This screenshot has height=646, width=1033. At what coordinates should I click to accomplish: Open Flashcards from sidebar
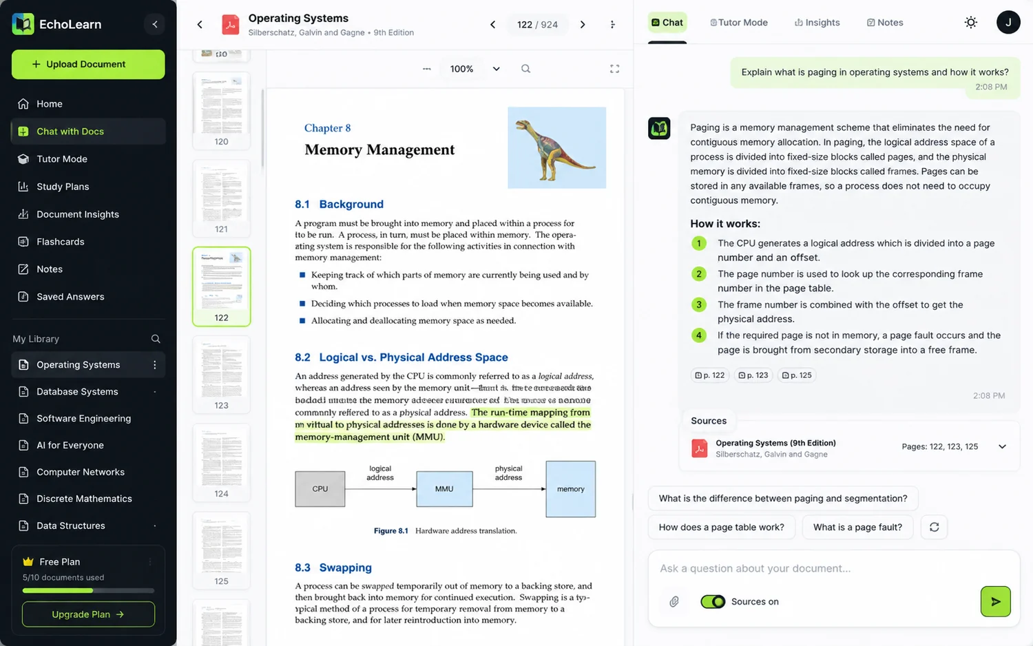(x=88, y=242)
